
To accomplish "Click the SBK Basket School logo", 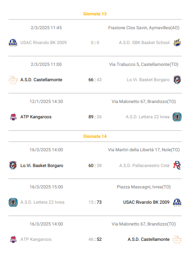I will pyautogui.click(x=177, y=43).
